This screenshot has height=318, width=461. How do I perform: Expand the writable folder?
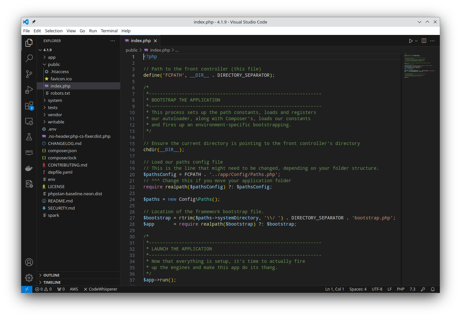click(78, 122)
